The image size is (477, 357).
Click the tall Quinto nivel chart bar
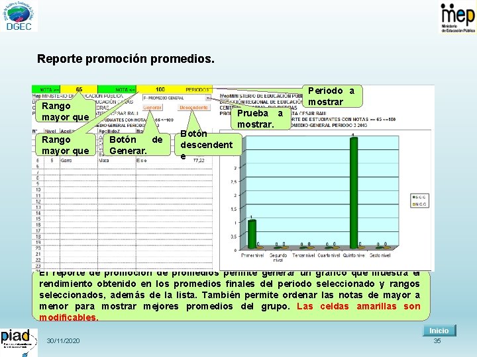[x=353, y=193]
